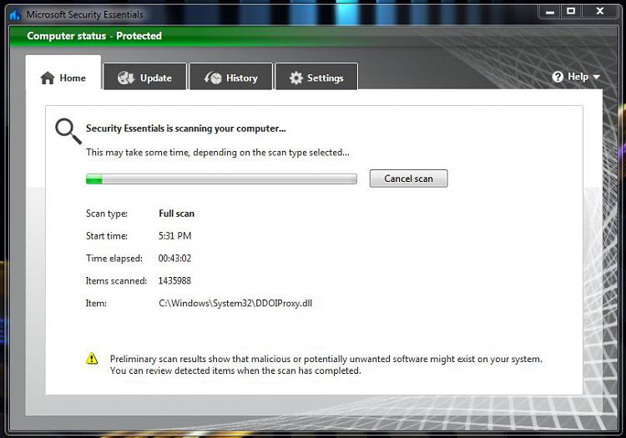The image size is (626, 438).
Task: Click the gear icon on the Settings tab
Action: click(295, 78)
